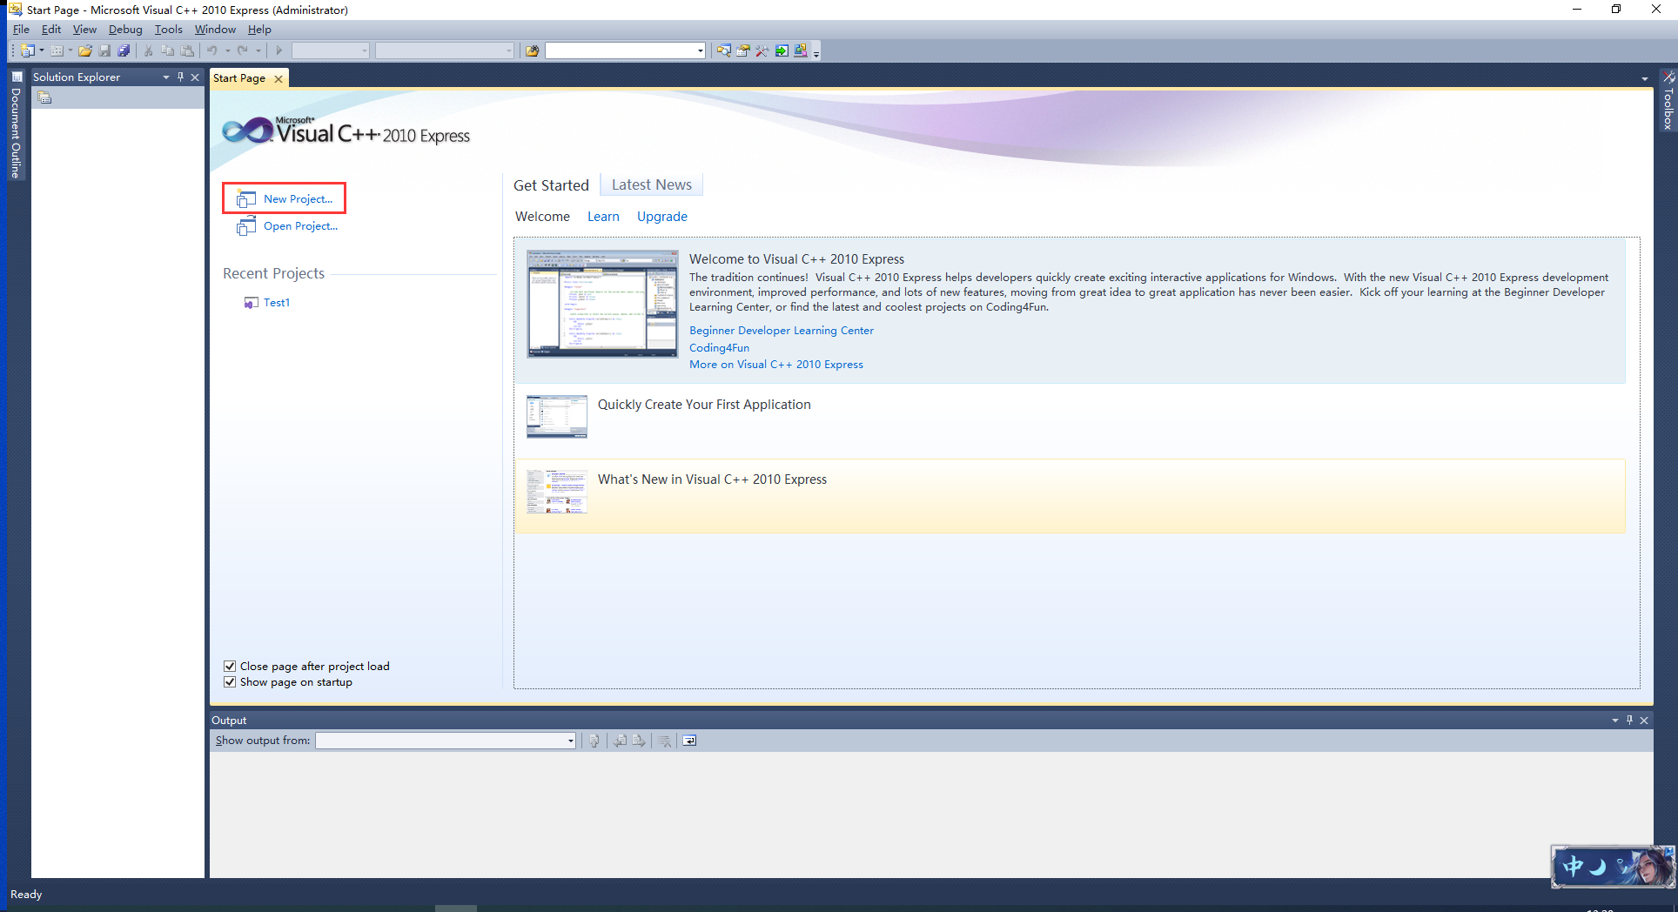Click the Start Debugging play icon

(279, 50)
